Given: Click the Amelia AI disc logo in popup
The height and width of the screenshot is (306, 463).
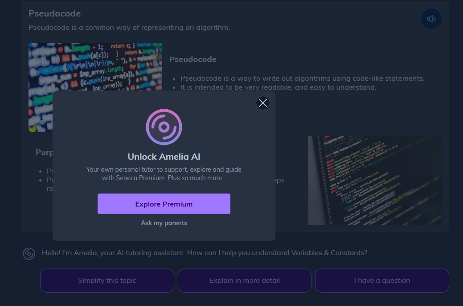Looking at the screenshot, I should click(x=164, y=127).
